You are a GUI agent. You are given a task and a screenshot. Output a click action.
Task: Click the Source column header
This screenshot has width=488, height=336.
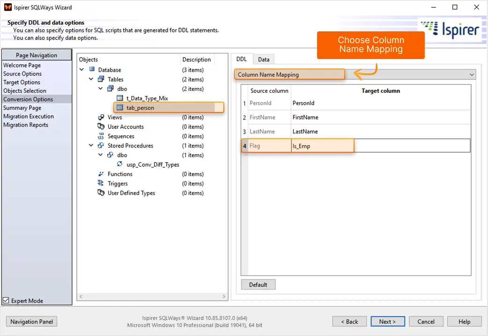(x=269, y=90)
